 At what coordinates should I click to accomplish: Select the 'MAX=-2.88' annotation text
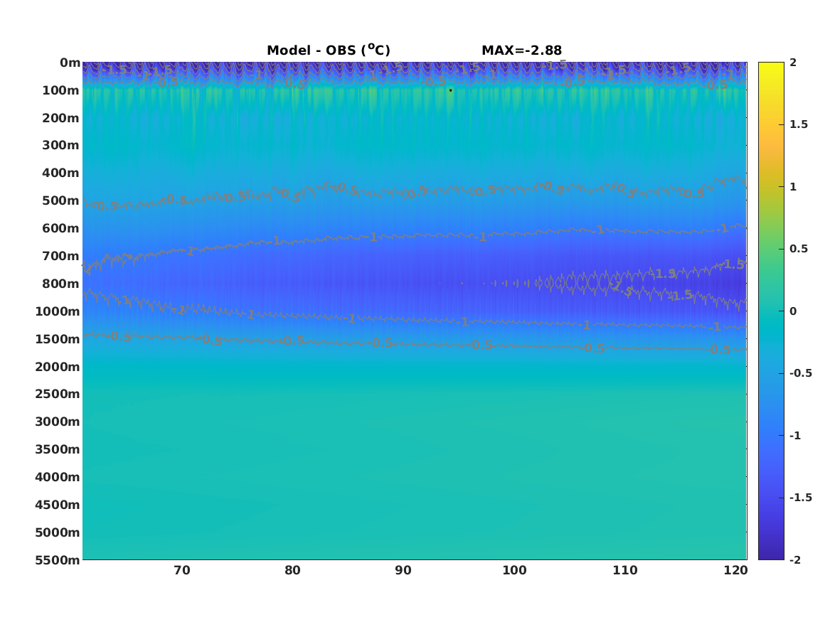(521, 50)
